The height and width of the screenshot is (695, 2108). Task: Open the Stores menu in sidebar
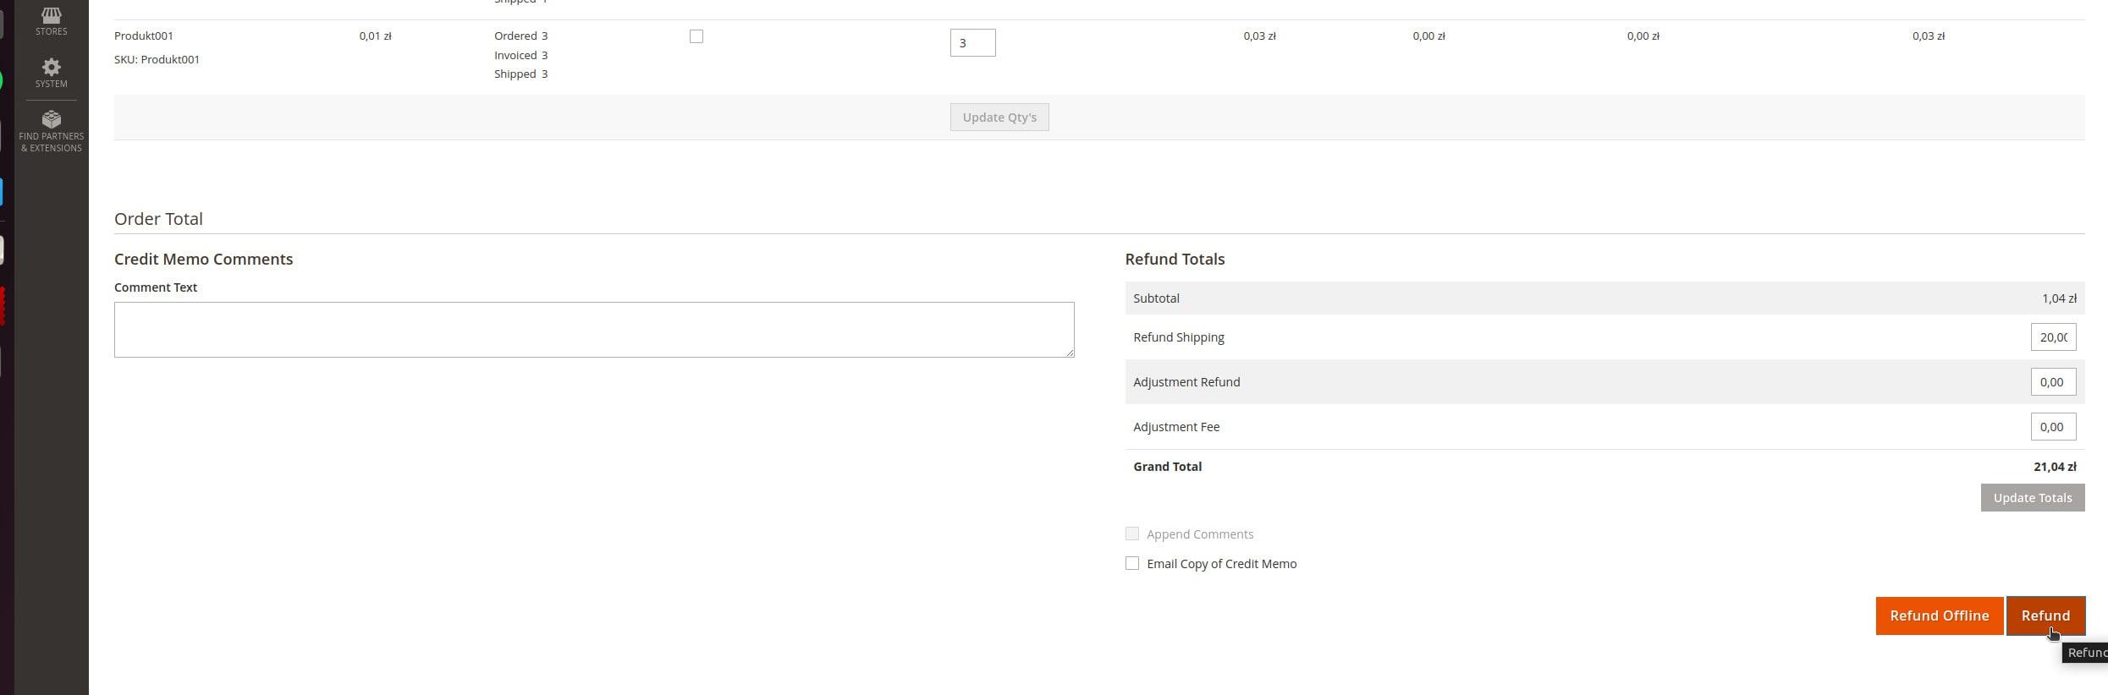51,21
